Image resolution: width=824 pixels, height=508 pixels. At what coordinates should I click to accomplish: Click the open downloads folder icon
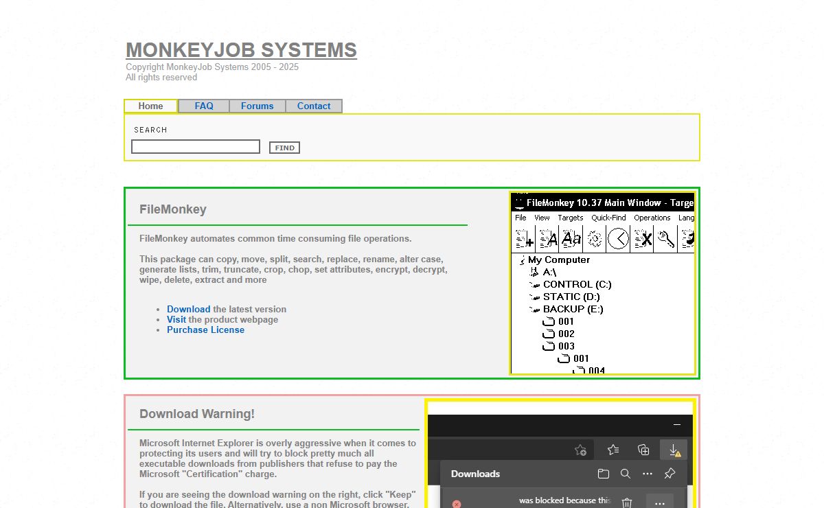603,474
